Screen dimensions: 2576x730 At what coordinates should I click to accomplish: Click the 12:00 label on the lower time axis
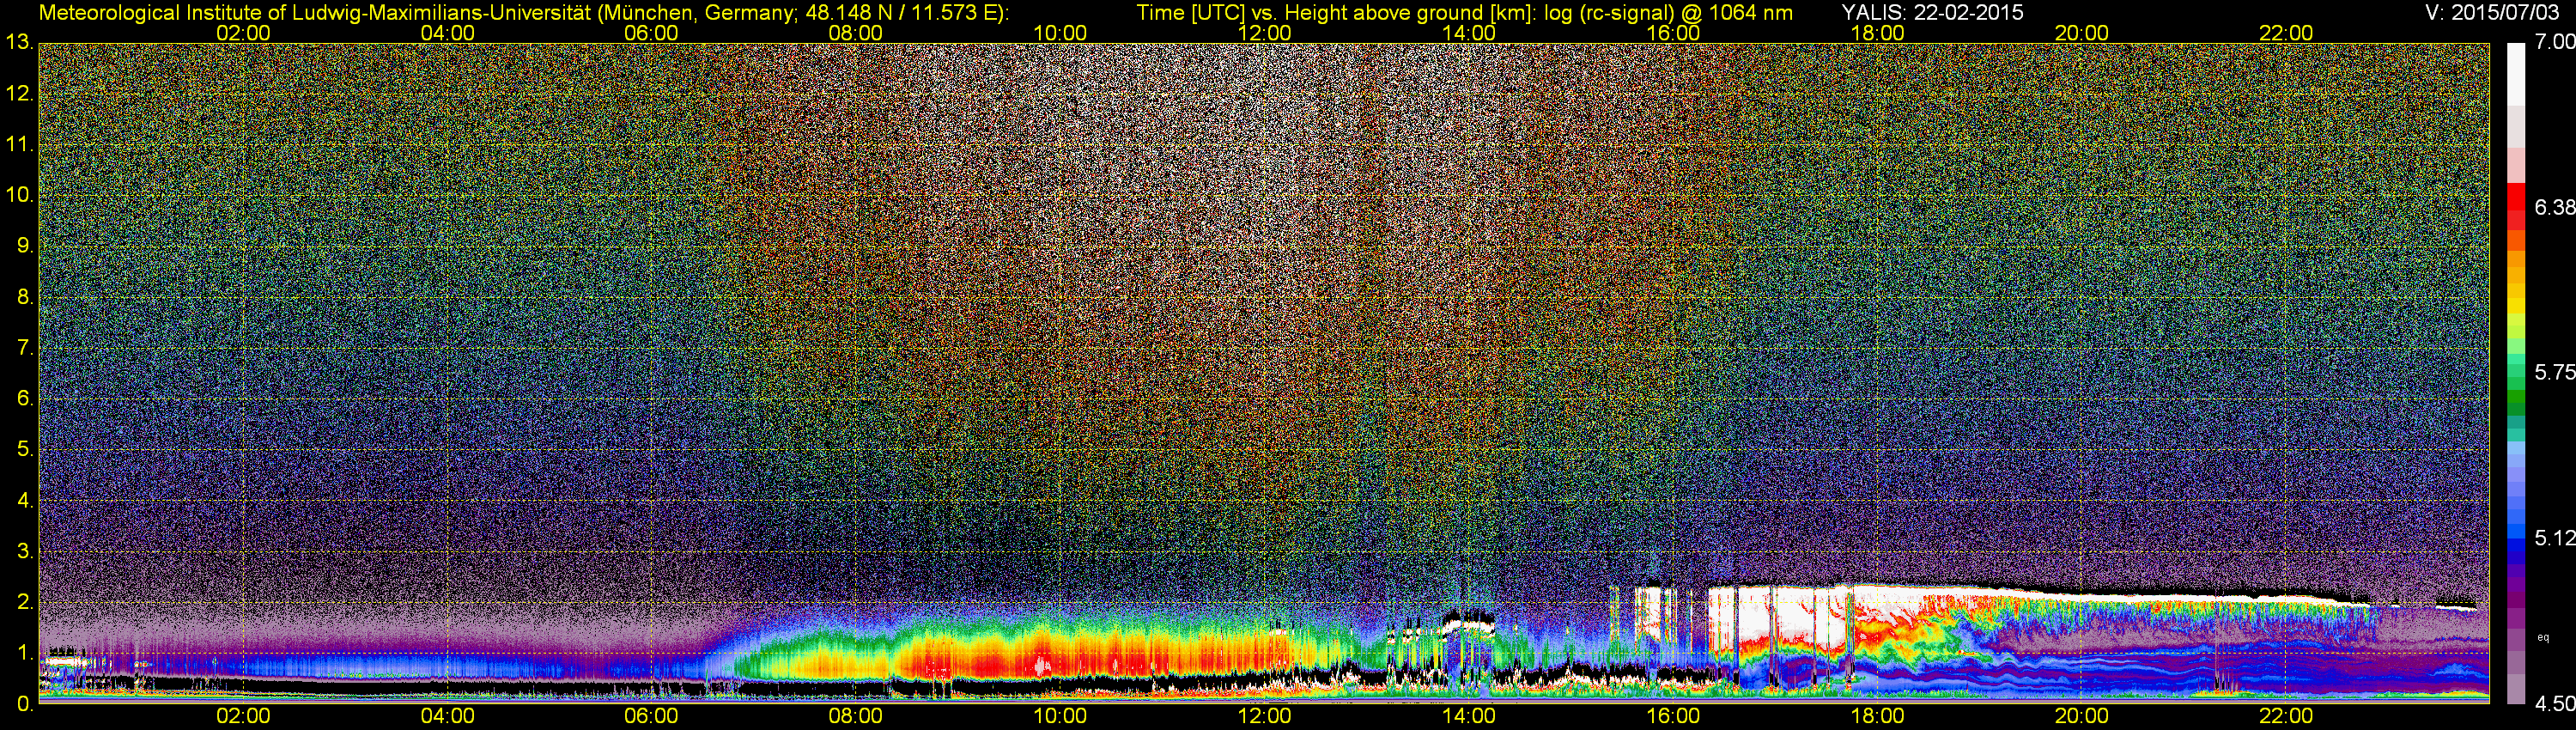coord(1264,716)
